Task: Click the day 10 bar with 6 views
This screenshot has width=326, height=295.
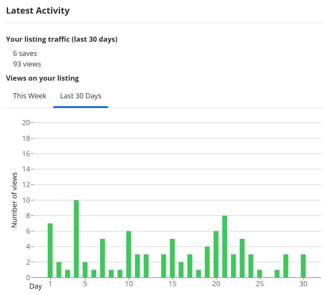Action: click(x=129, y=254)
